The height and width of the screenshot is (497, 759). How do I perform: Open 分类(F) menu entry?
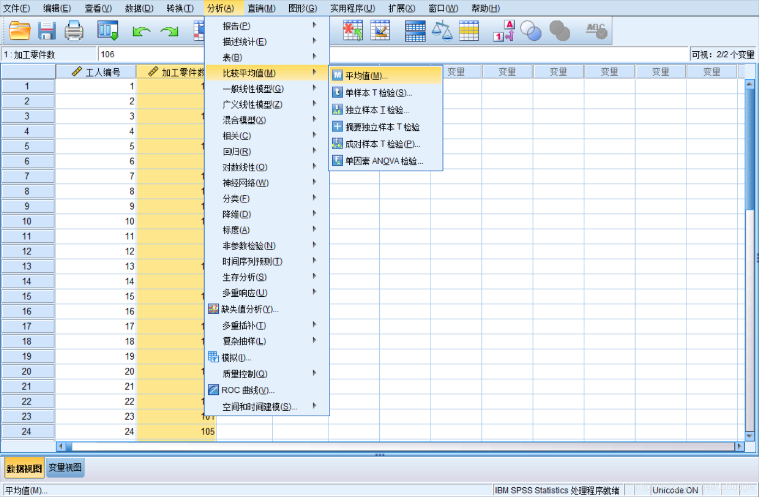pos(267,199)
